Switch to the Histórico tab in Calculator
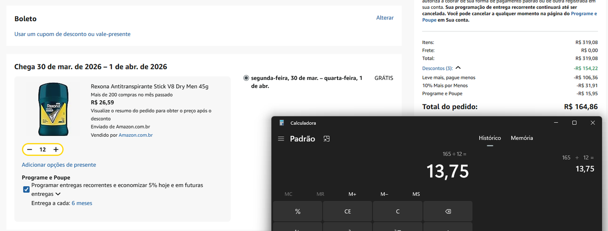This screenshot has height=231, width=608. click(x=490, y=138)
